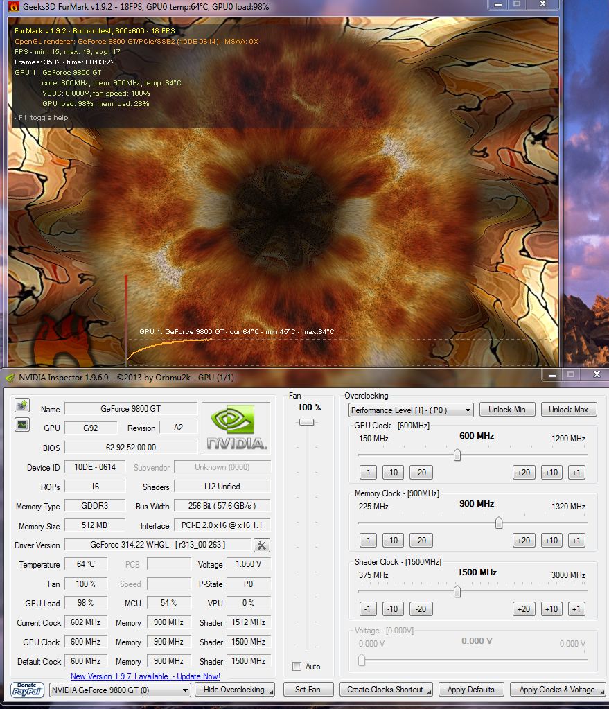Increase GPU Clock by 1 MHz
The width and height of the screenshot is (609, 709).
click(576, 473)
